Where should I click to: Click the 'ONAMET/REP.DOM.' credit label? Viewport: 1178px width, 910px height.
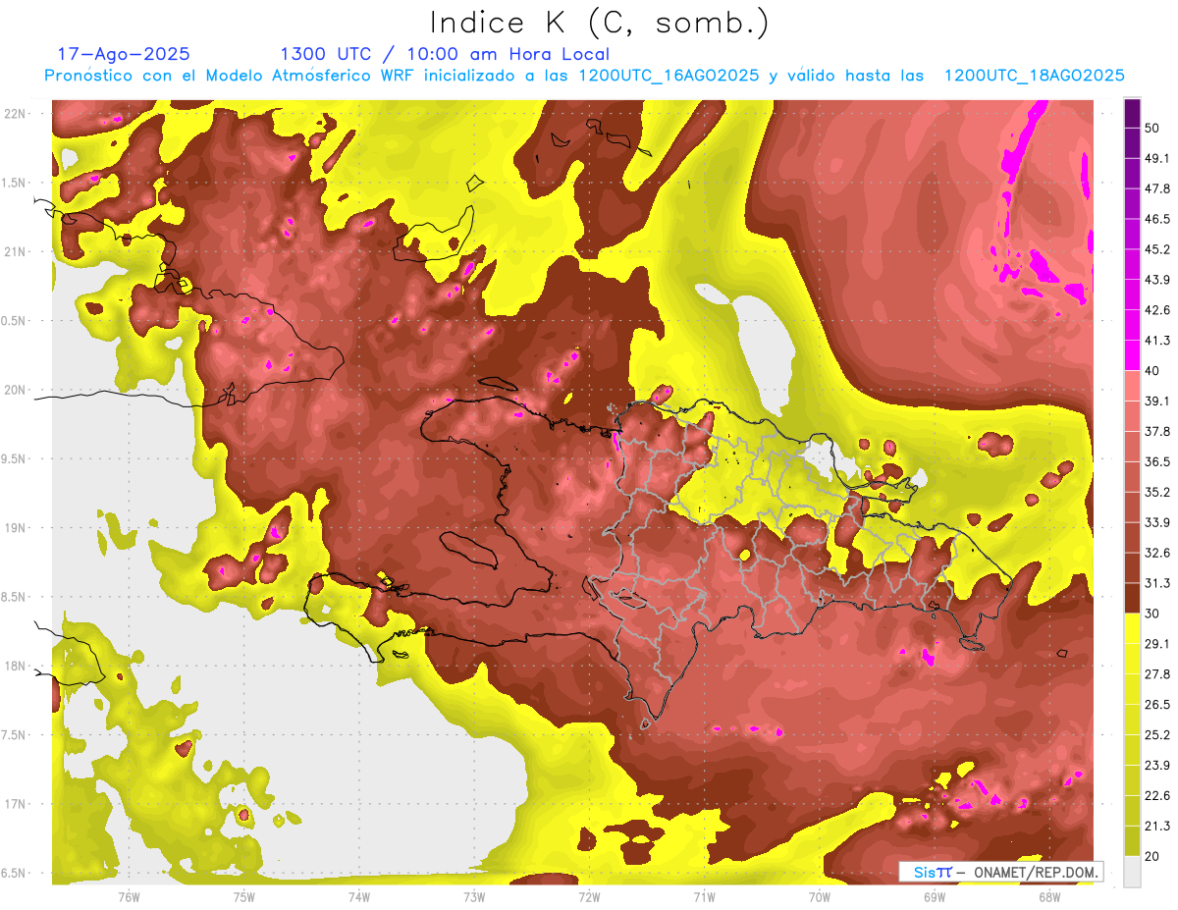1035,872
